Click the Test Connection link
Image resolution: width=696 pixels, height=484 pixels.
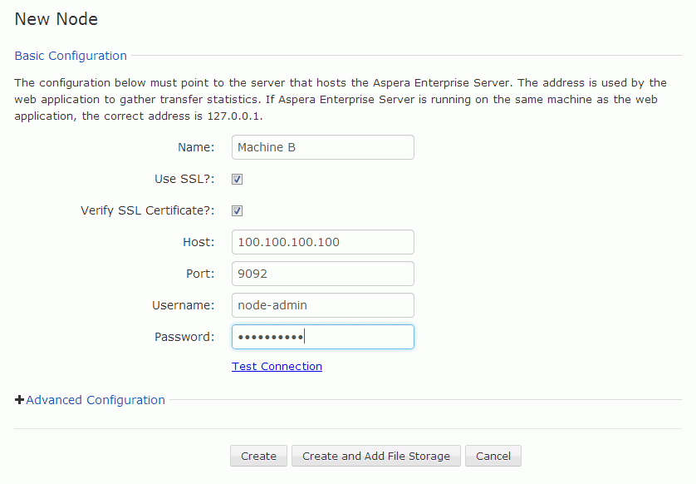pyautogui.click(x=277, y=366)
